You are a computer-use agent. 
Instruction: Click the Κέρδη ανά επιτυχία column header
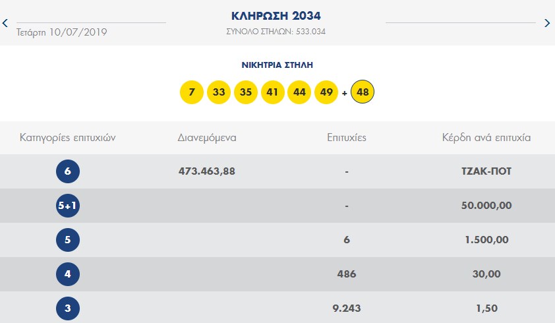click(486, 138)
